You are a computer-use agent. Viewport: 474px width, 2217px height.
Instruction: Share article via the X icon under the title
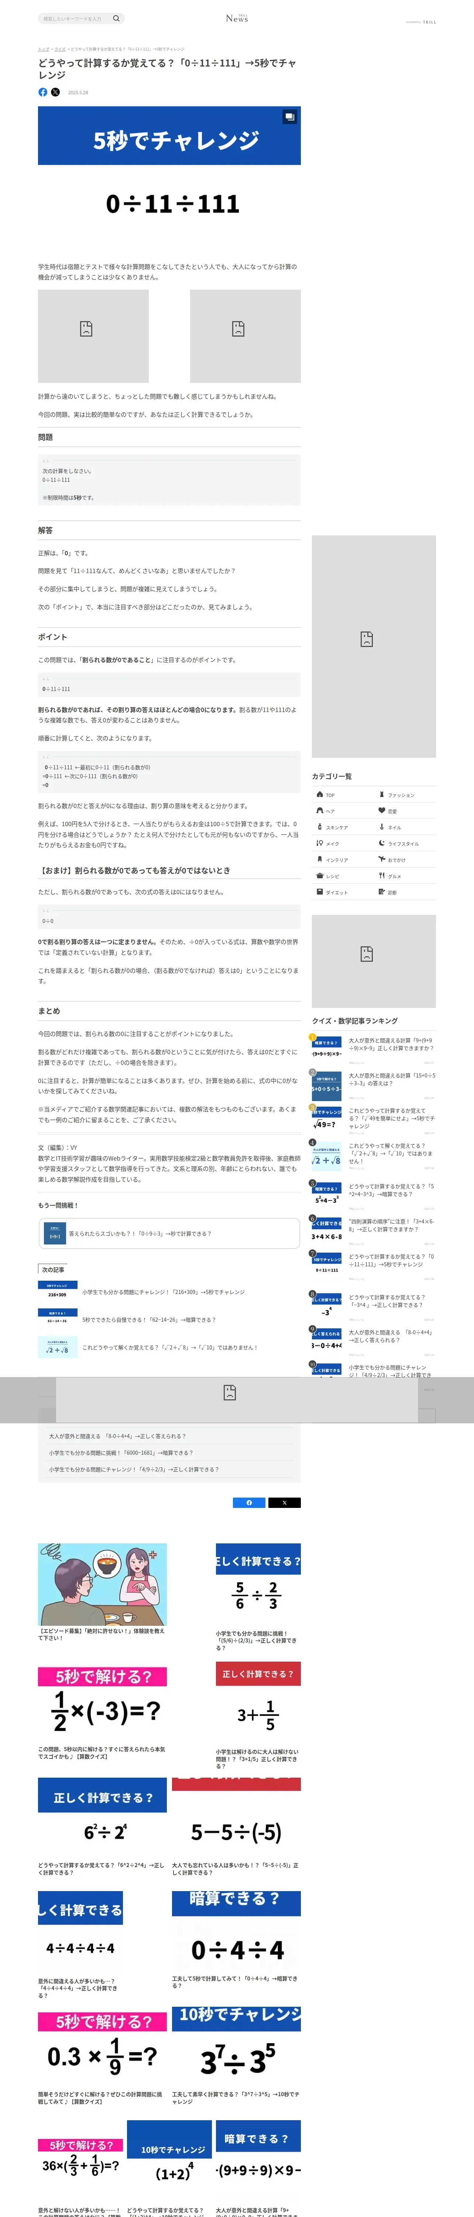(55, 92)
